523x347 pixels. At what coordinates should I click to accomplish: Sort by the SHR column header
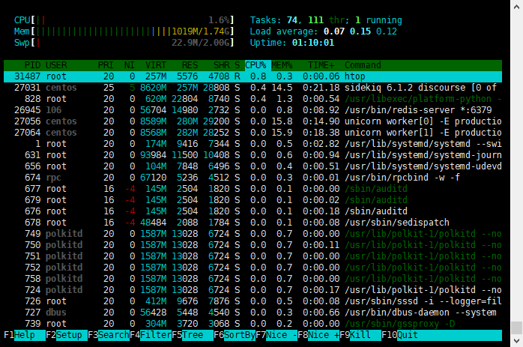click(x=222, y=65)
